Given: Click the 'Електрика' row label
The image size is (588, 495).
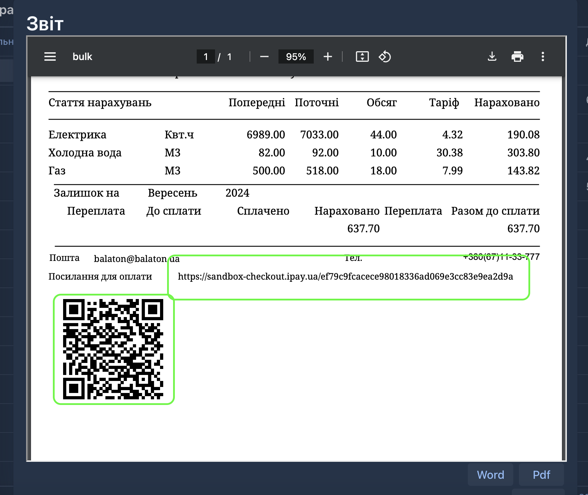Looking at the screenshot, I should tap(77, 135).
